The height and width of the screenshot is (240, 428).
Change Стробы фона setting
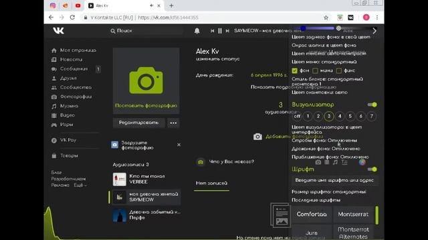tap(324, 141)
